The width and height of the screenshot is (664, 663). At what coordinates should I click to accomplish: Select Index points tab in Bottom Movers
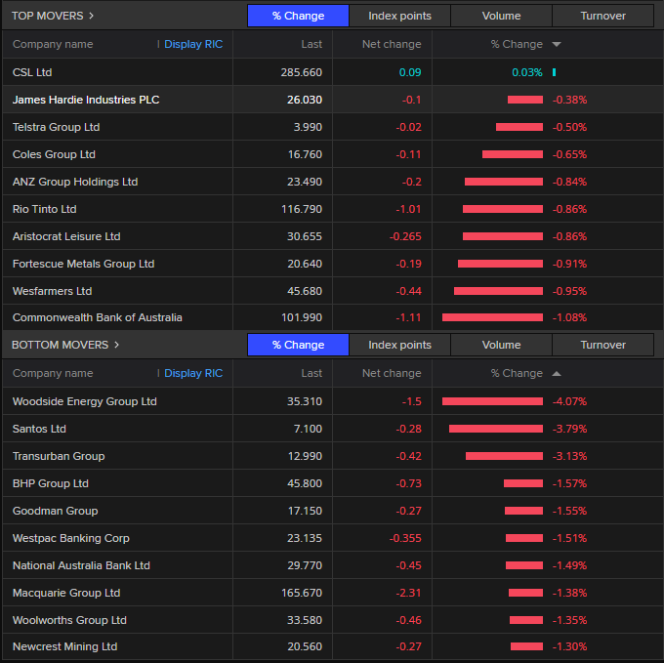coord(399,345)
